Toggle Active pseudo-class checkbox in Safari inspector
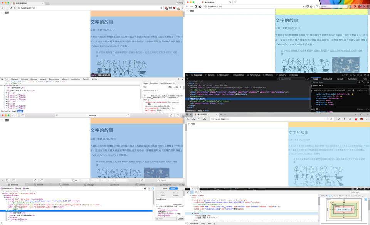Screen dimensions: 370x225 click(160, 193)
